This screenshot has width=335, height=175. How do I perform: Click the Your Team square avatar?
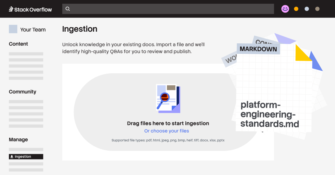coord(13,29)
